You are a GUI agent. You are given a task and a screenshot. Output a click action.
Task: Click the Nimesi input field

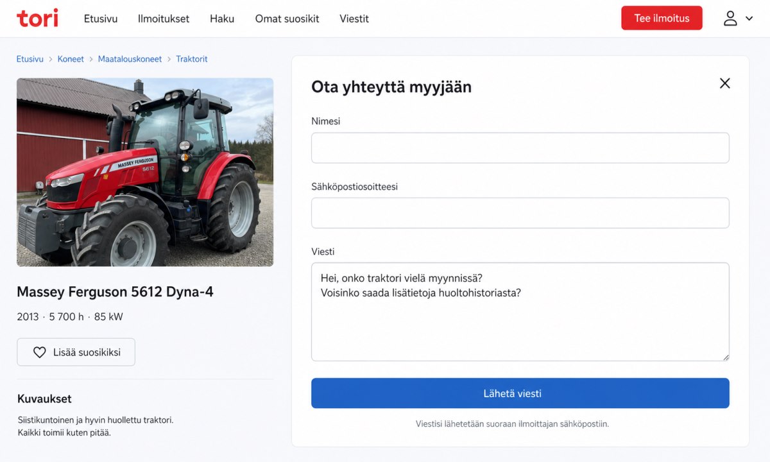(x=520, y=148)
